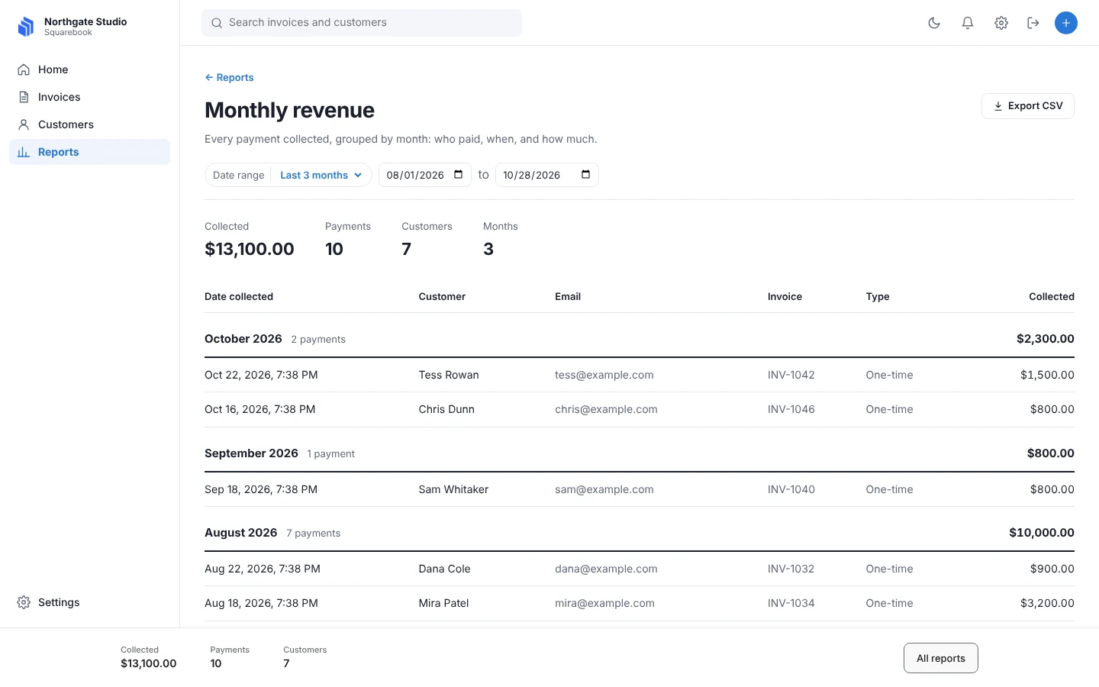The image size is (1099, 687).
Task: Click the $3,200.00 amount
Action: (1047, 603)
